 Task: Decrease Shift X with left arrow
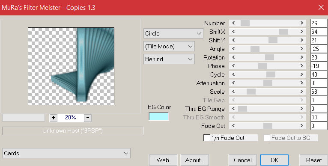(233, 32)
